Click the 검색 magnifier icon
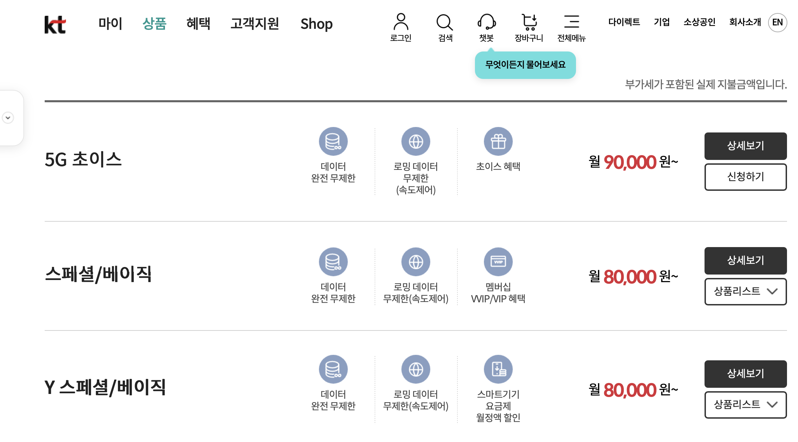 [x=445, y=22]
